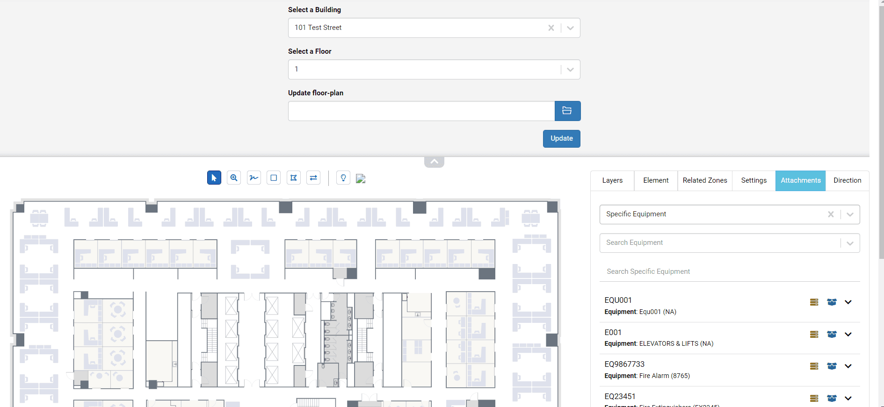Clear the Specific Equipment selection

point(831,214)
